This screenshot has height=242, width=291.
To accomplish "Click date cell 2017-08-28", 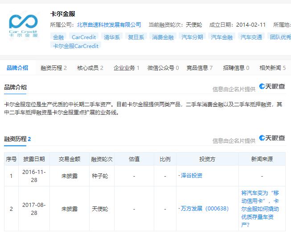I will point(34,209).
